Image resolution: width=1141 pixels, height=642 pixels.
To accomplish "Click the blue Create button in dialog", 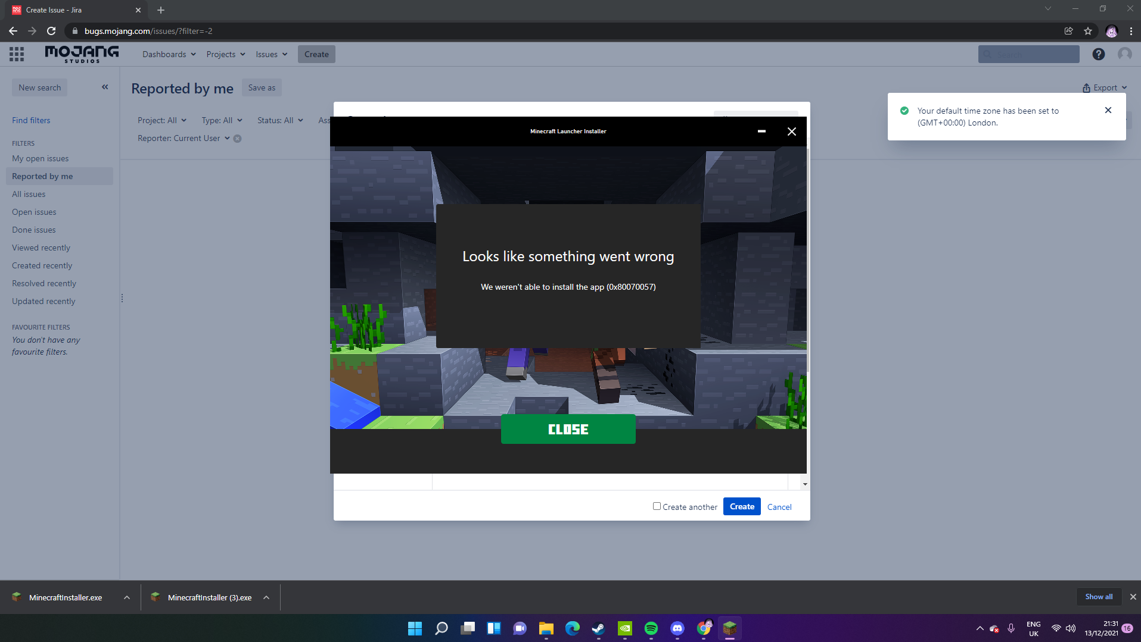I will [742, 506].
